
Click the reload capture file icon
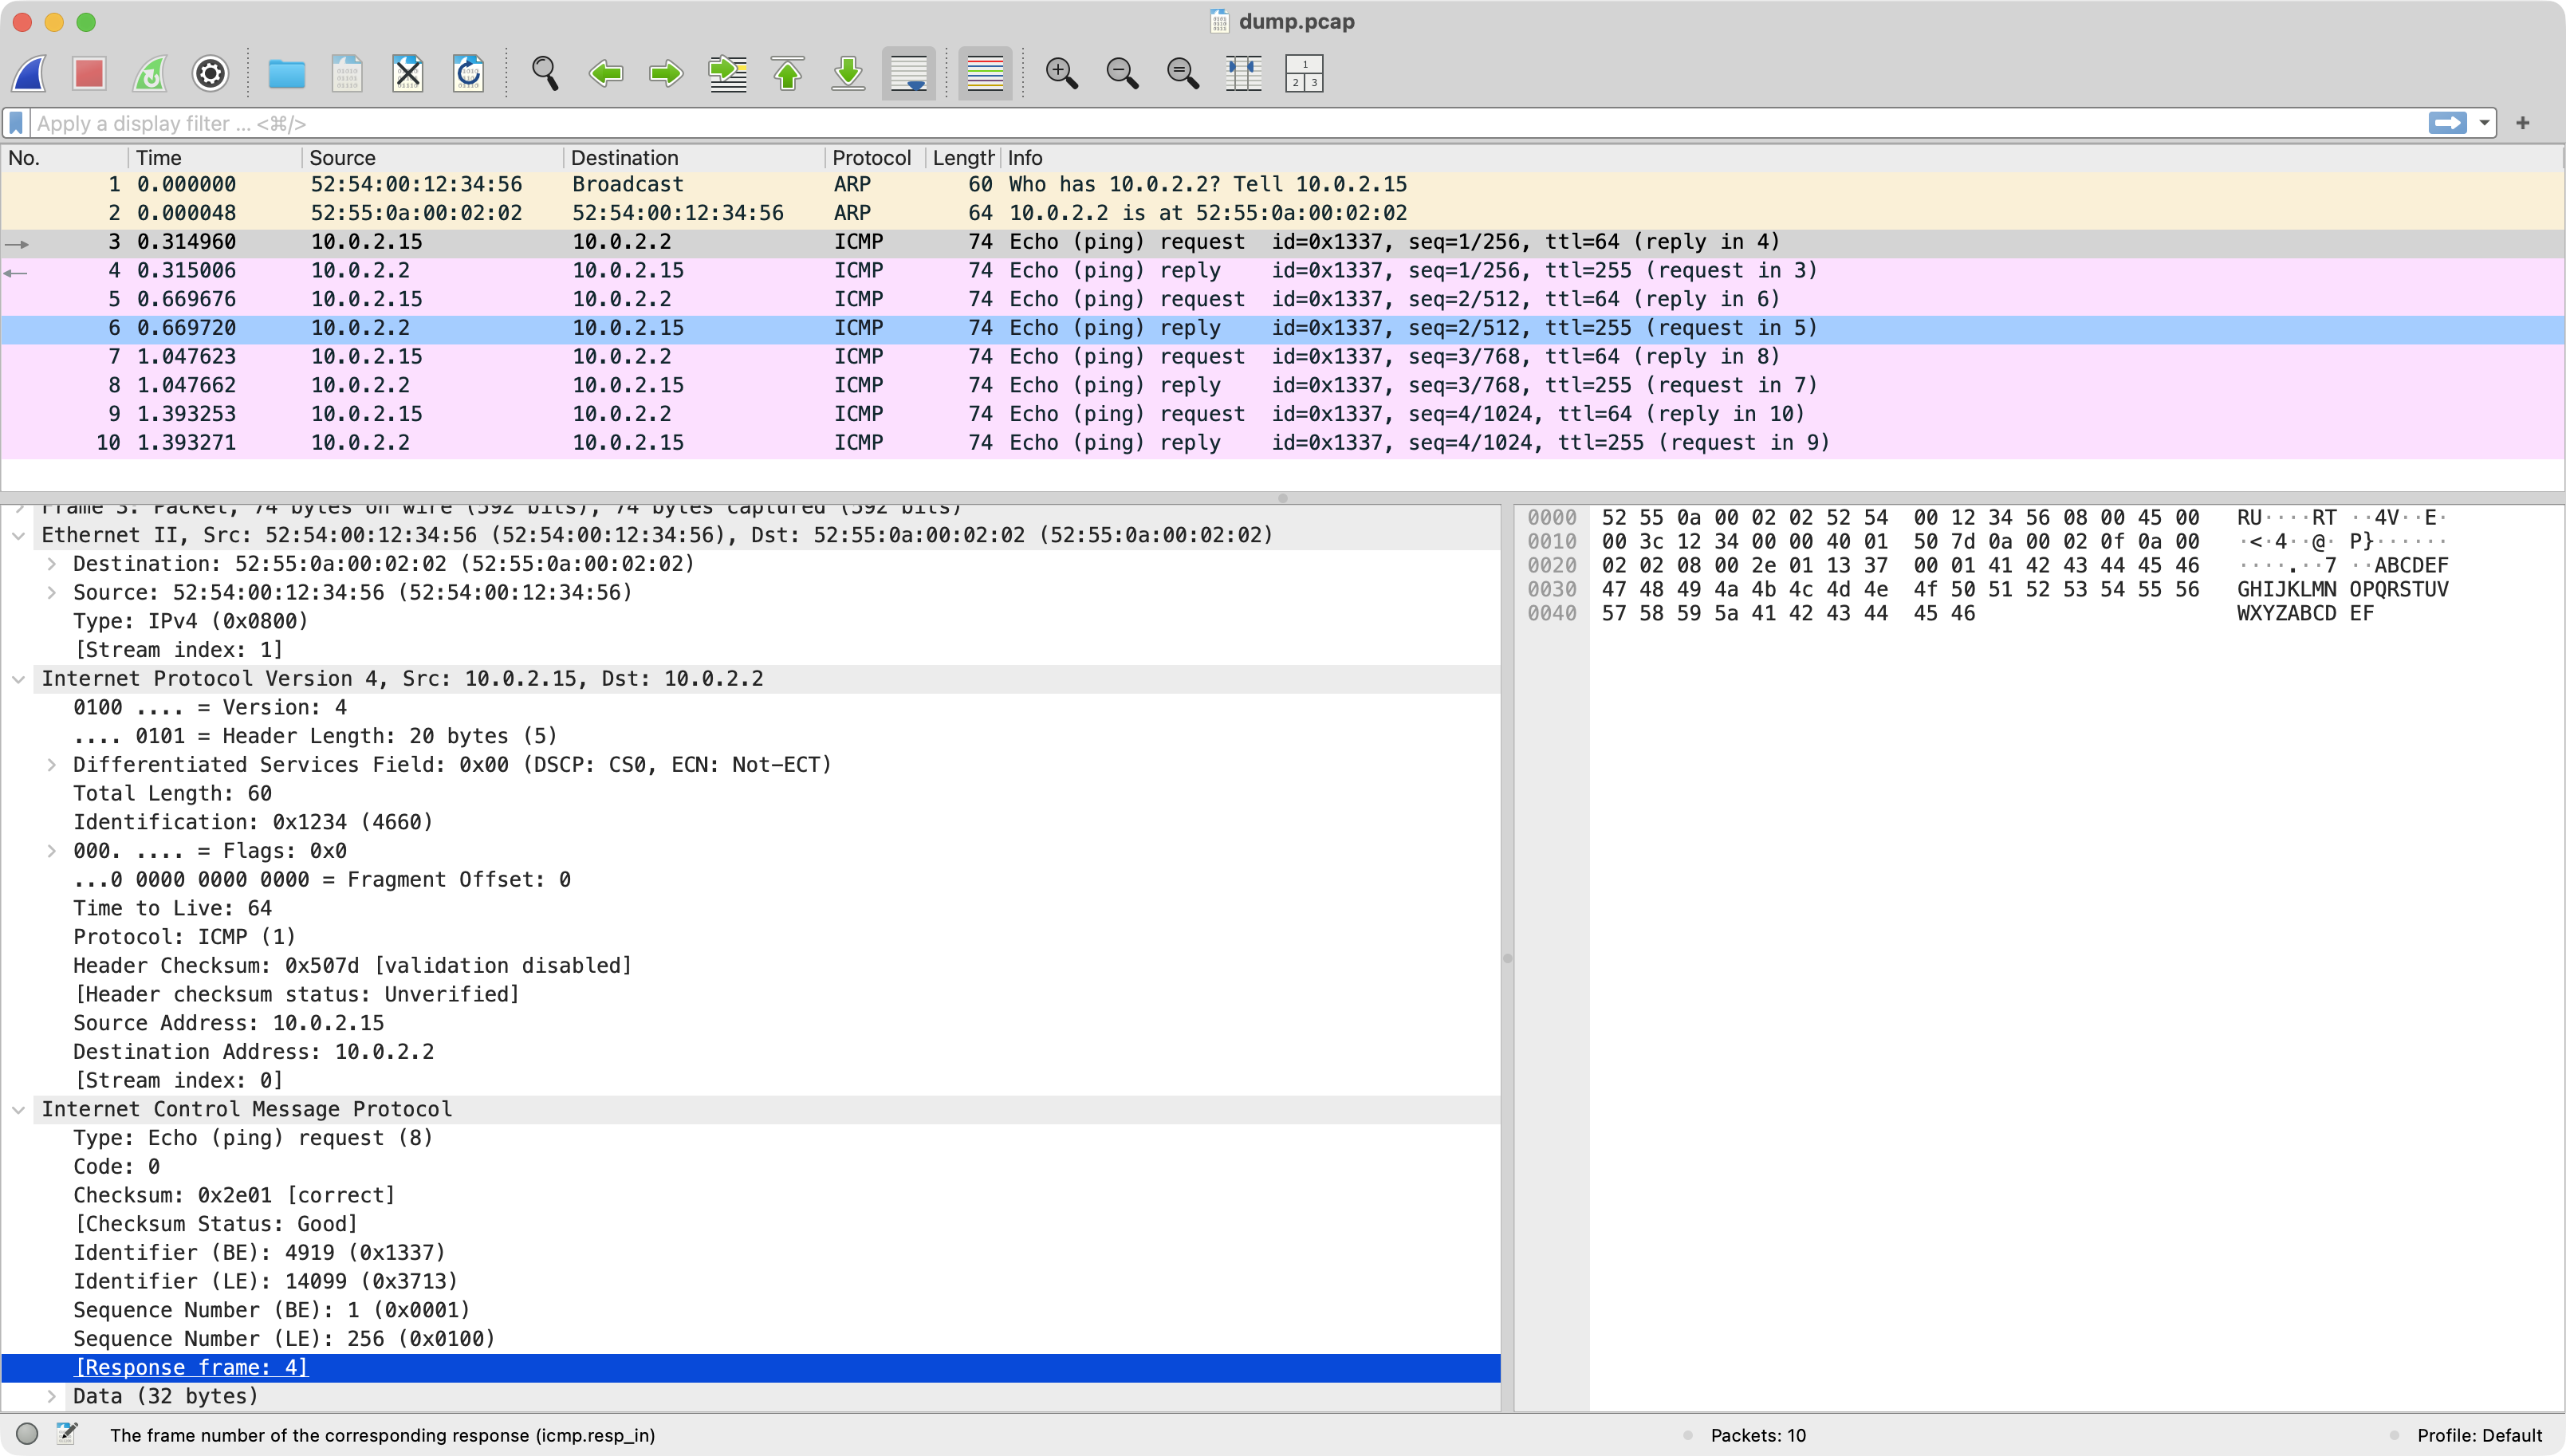[x=468, y=74]
